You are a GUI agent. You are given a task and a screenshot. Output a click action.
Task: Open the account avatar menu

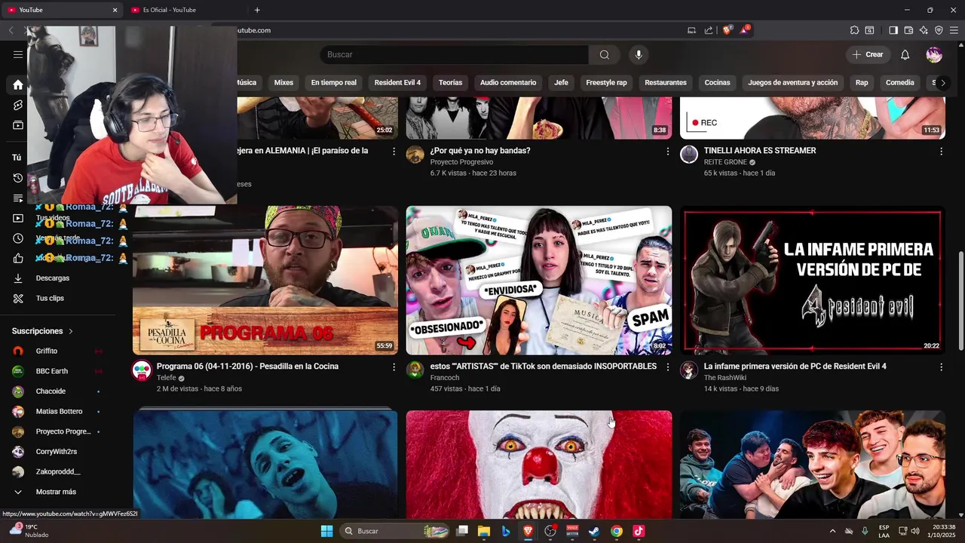coord(934,54)
